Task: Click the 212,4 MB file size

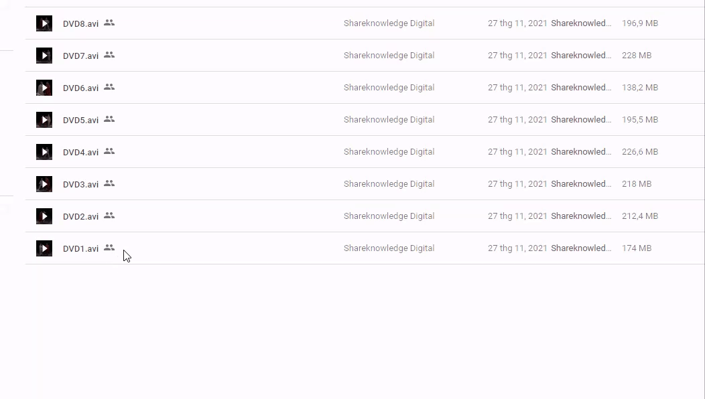Action: [639, 216]
